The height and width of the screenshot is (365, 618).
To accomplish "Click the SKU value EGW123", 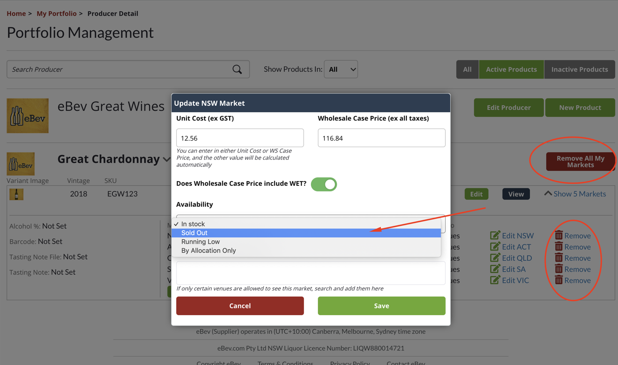I will (122, 194).
